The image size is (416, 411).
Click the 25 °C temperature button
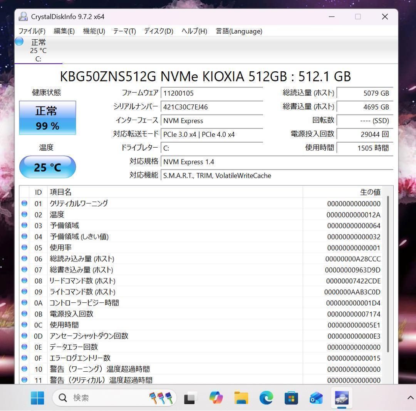[x=47, y=167]
